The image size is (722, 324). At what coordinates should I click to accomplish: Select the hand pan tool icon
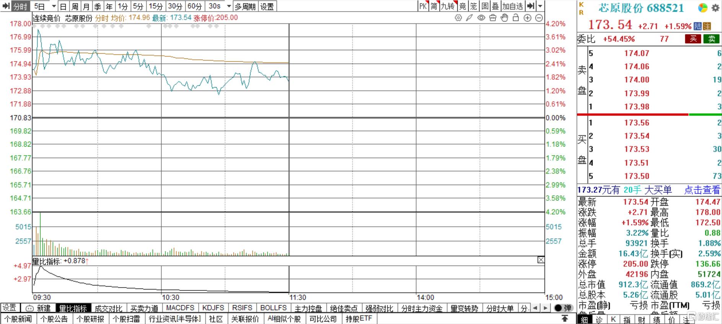coord(504,18)
